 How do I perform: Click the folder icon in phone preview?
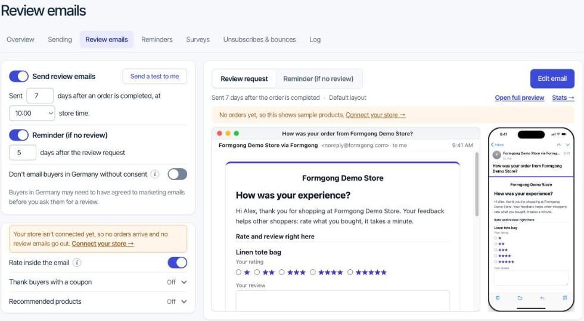click(x=520, y=298)
